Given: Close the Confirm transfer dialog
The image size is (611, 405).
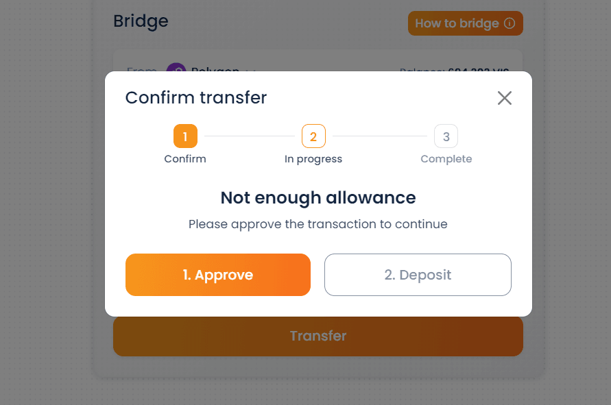Looking at the screenshot, I should coord(504,98).
